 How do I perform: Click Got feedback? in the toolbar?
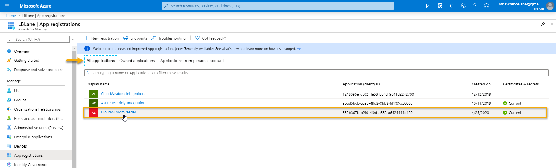tap(211, 38)
